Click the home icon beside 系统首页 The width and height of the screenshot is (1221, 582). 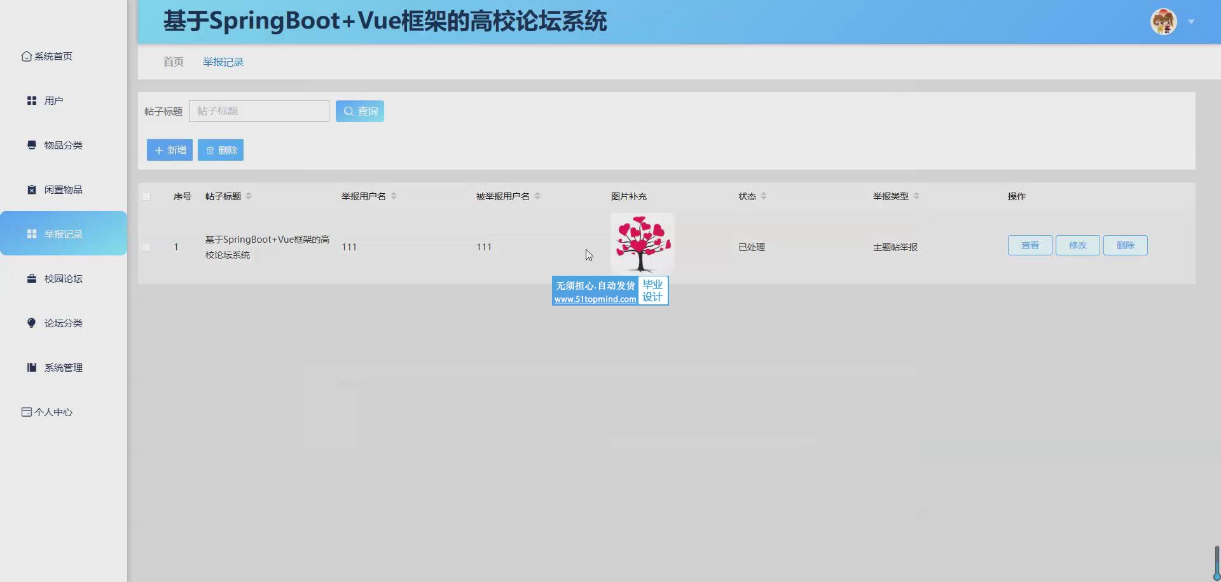[x=26, y=57]
